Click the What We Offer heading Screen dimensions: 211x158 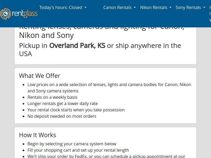(x=40, y=76)
